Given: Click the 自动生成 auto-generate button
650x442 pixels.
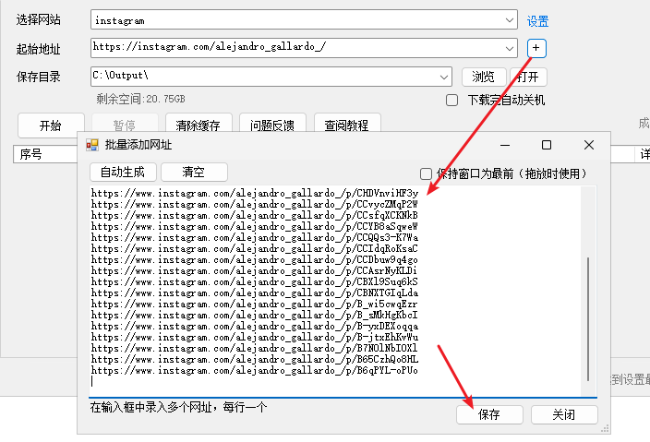Looking at the screenshot, I should 123,172.
